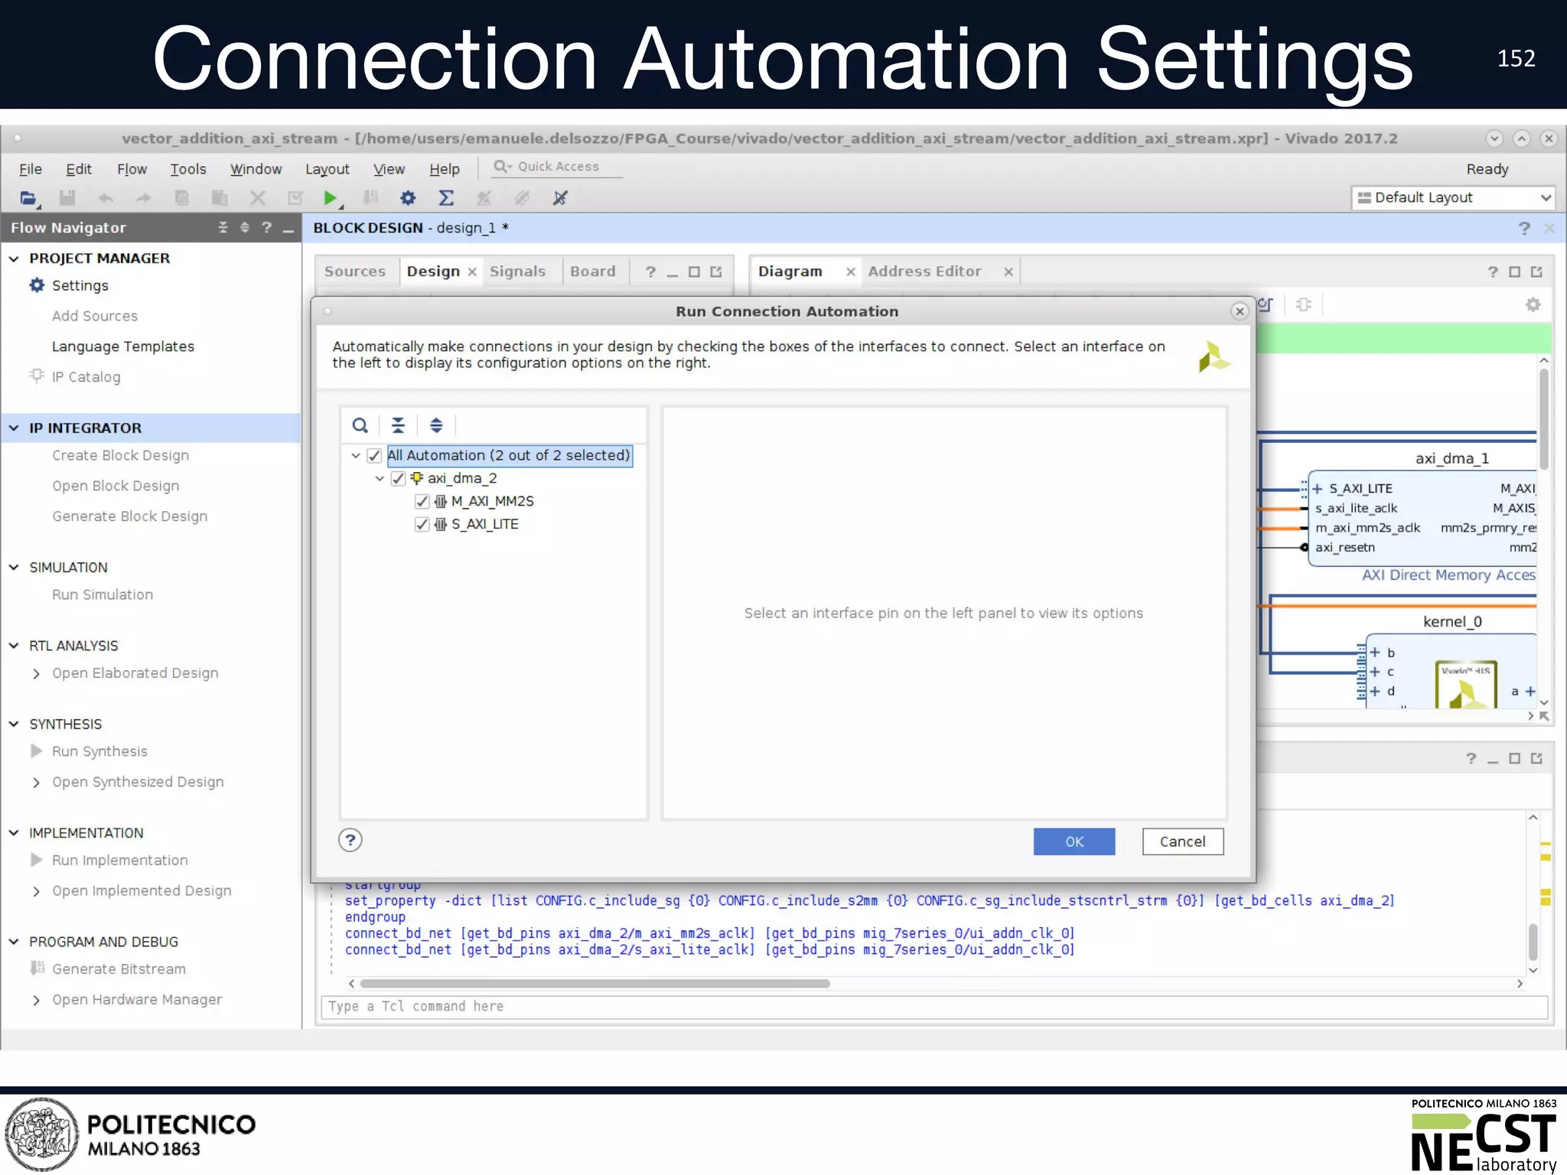Viewport: 1567px width, 1175px height.
Task: Click the Quick Access search field
Action: (x=559, y=167)
